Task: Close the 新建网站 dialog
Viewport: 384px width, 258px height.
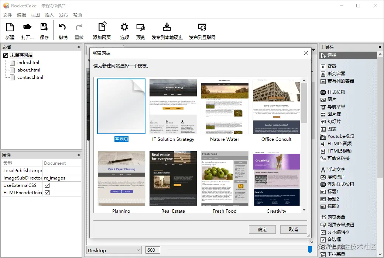Action: (x=306, y=53)
